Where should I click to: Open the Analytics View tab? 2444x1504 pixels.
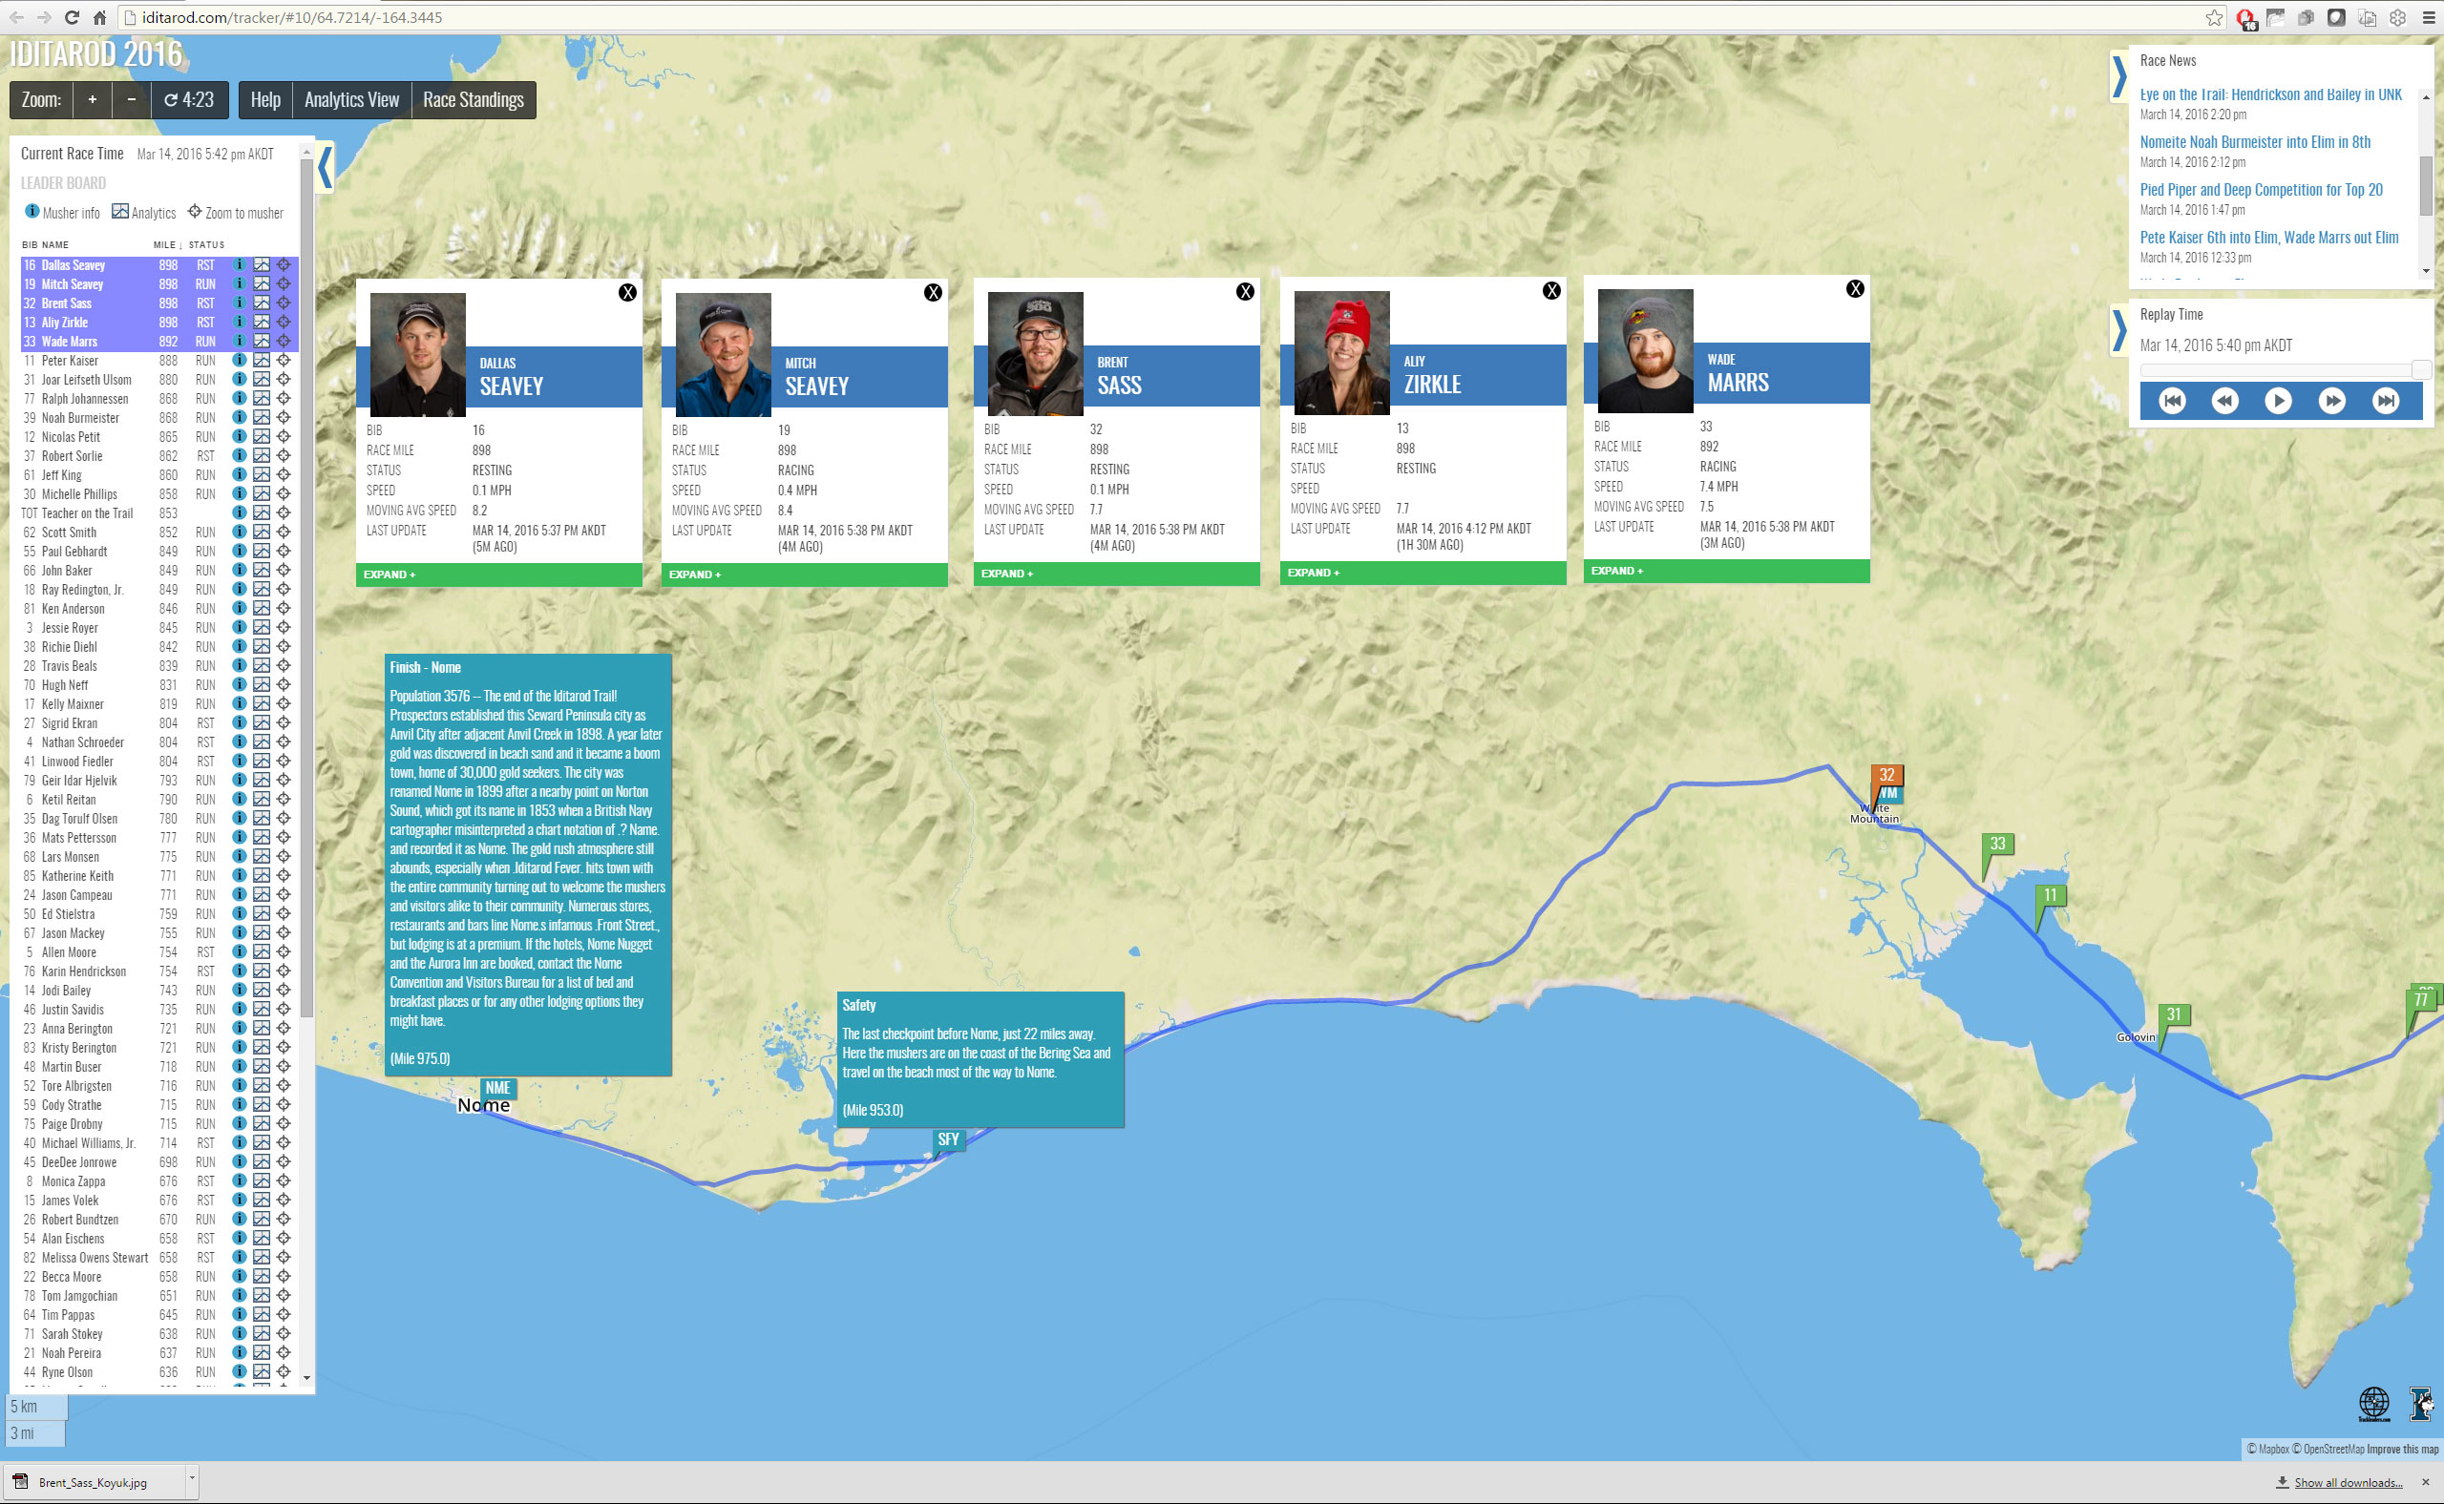[351, 99]
